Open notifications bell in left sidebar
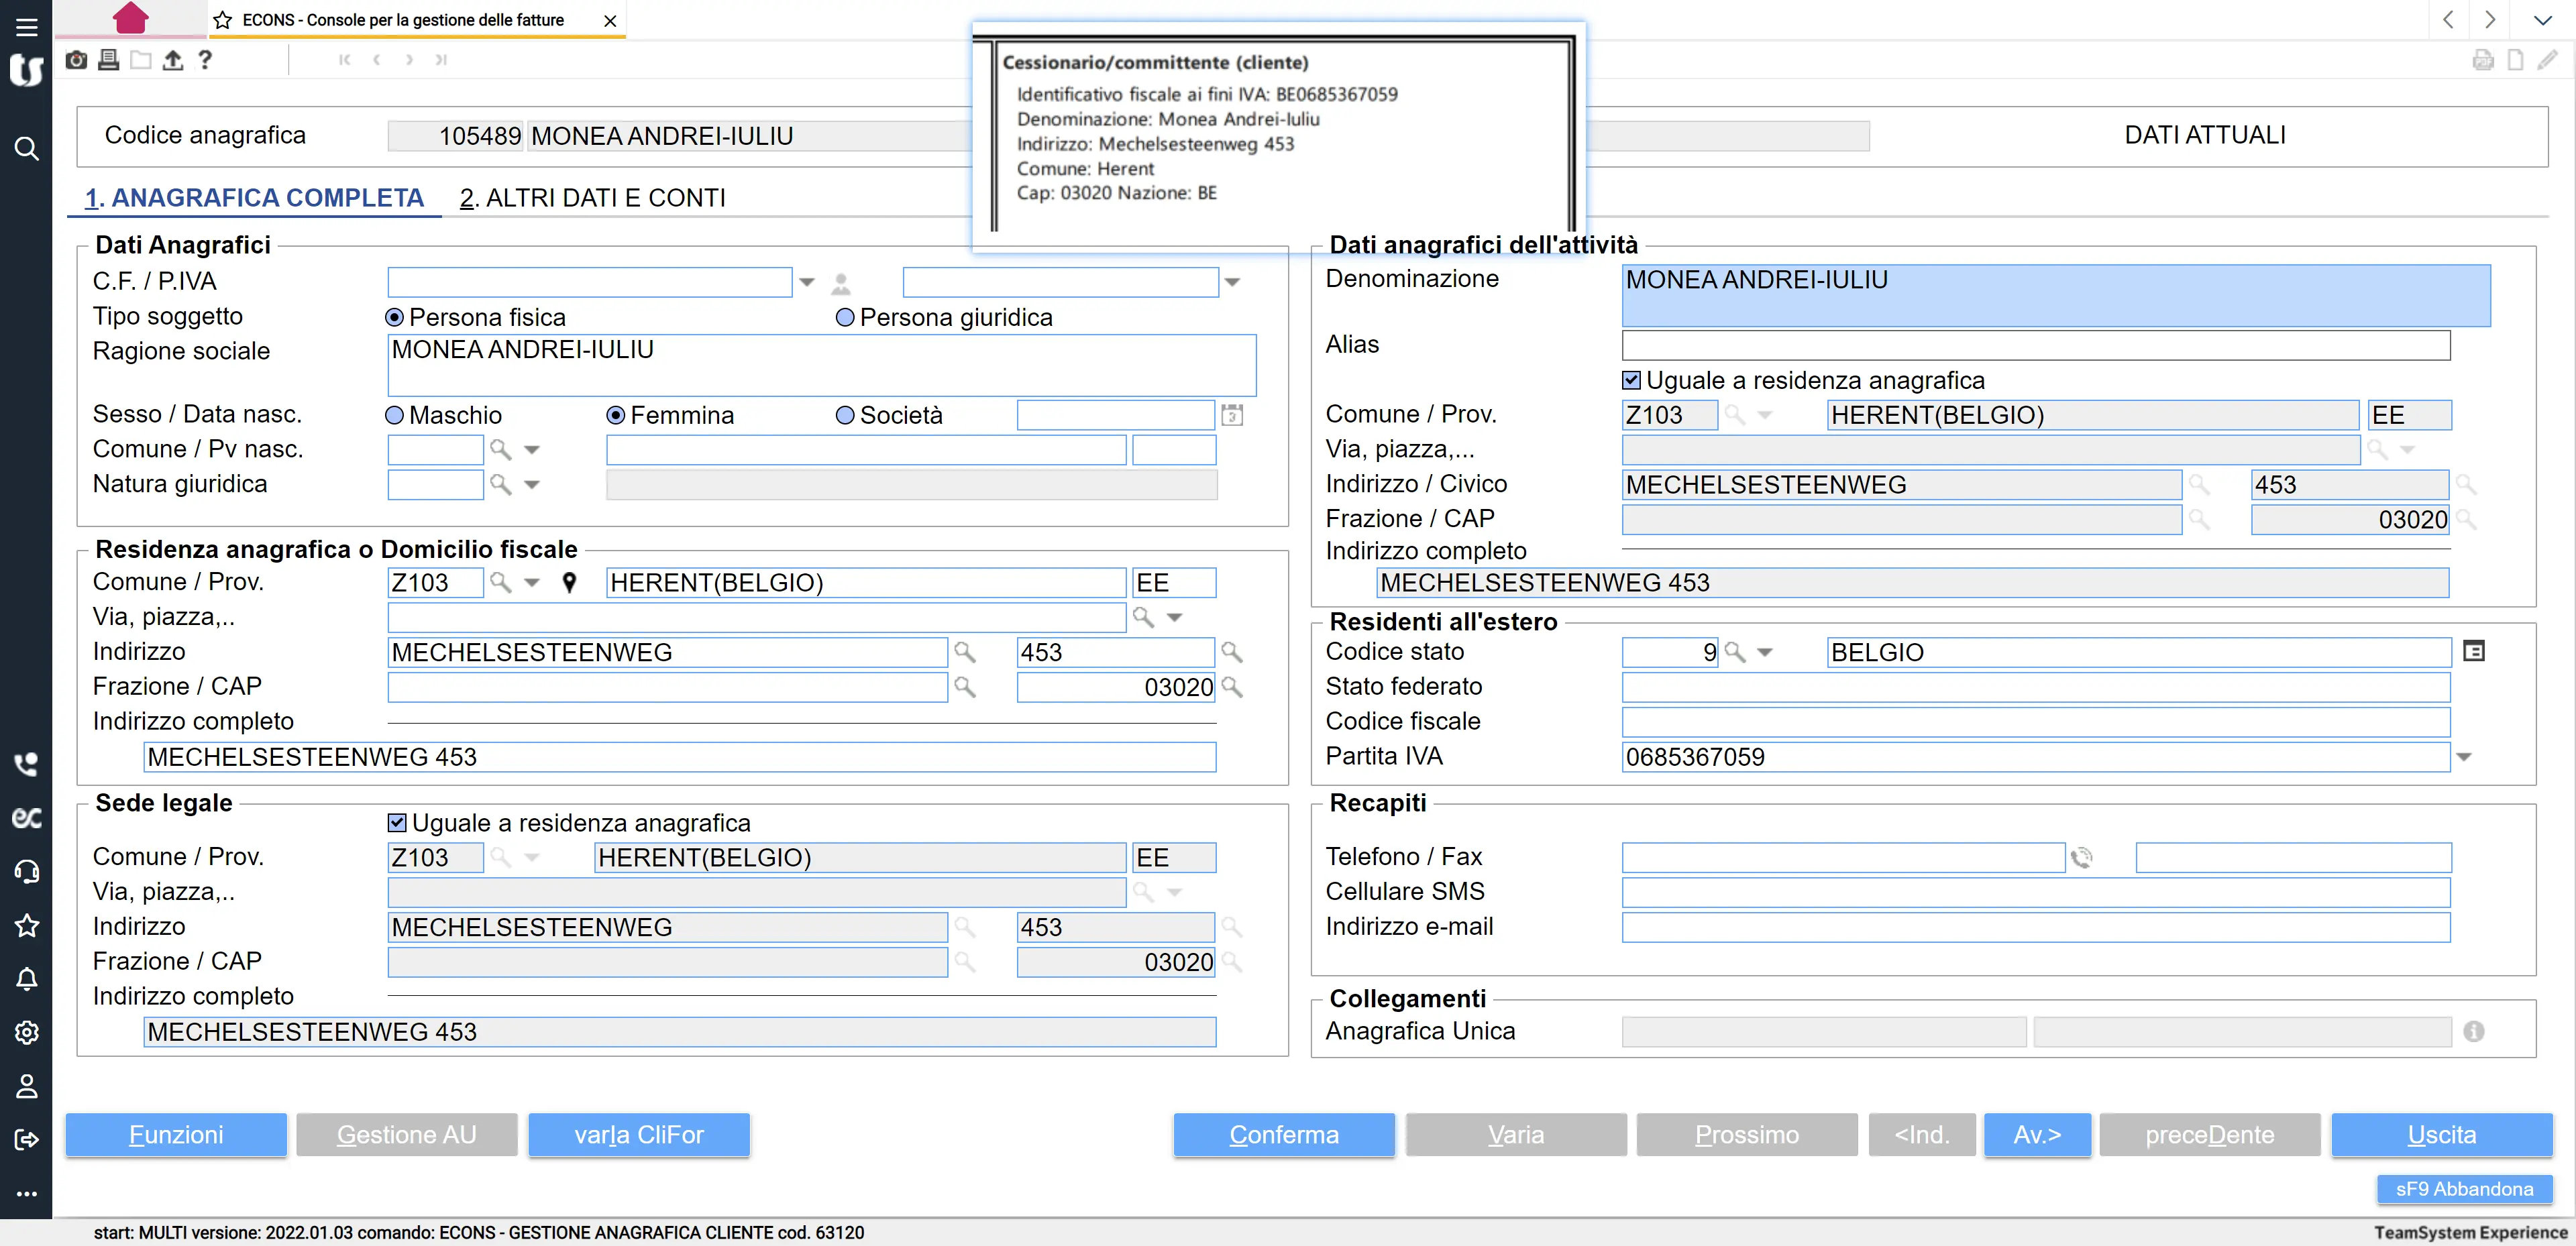Viewport: 2576px width, 1246px height. (x=26, y=979)
